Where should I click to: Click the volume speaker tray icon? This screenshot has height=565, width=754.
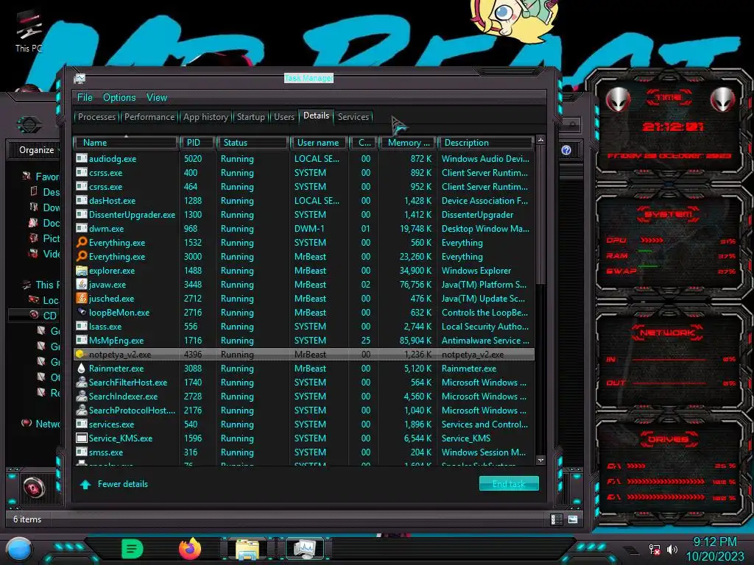tap(672, 549)
